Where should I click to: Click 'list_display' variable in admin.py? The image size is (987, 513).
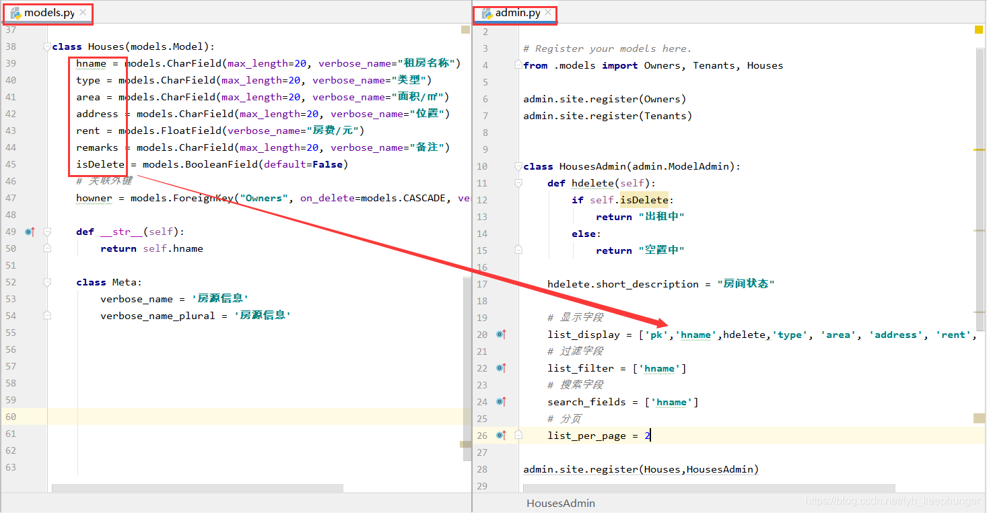(584, 335)
